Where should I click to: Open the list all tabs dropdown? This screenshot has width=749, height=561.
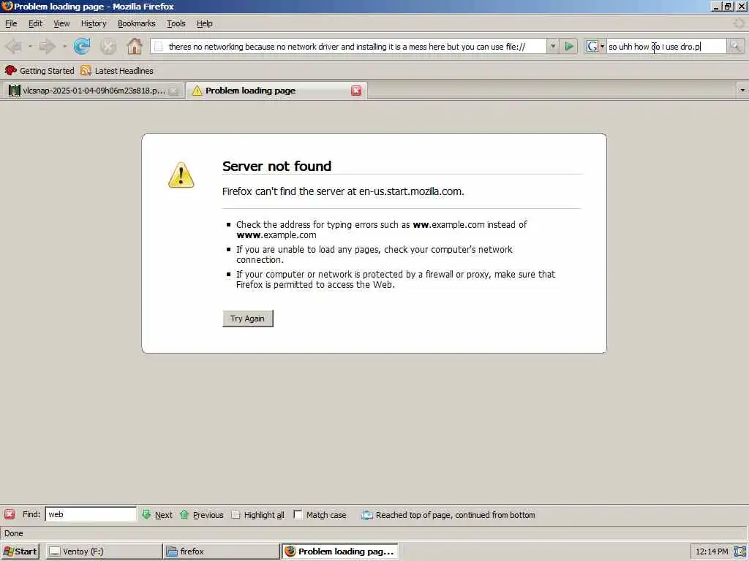click(742, 90)
